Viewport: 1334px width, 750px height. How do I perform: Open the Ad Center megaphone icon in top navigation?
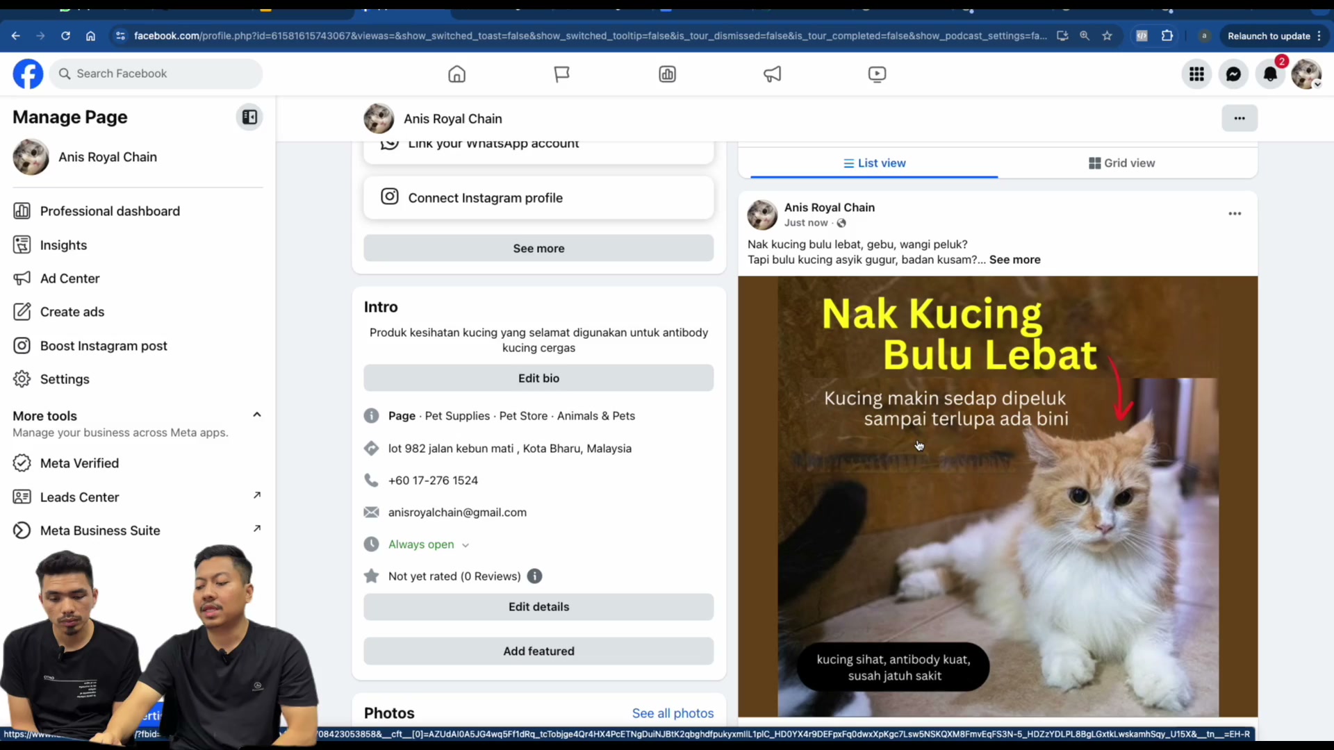click(772, 74)
